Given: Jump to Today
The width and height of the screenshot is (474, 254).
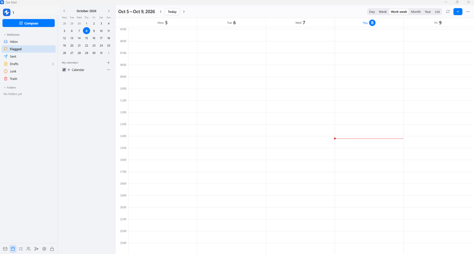Looking at the screenshot, I should (x=172, y=11).
